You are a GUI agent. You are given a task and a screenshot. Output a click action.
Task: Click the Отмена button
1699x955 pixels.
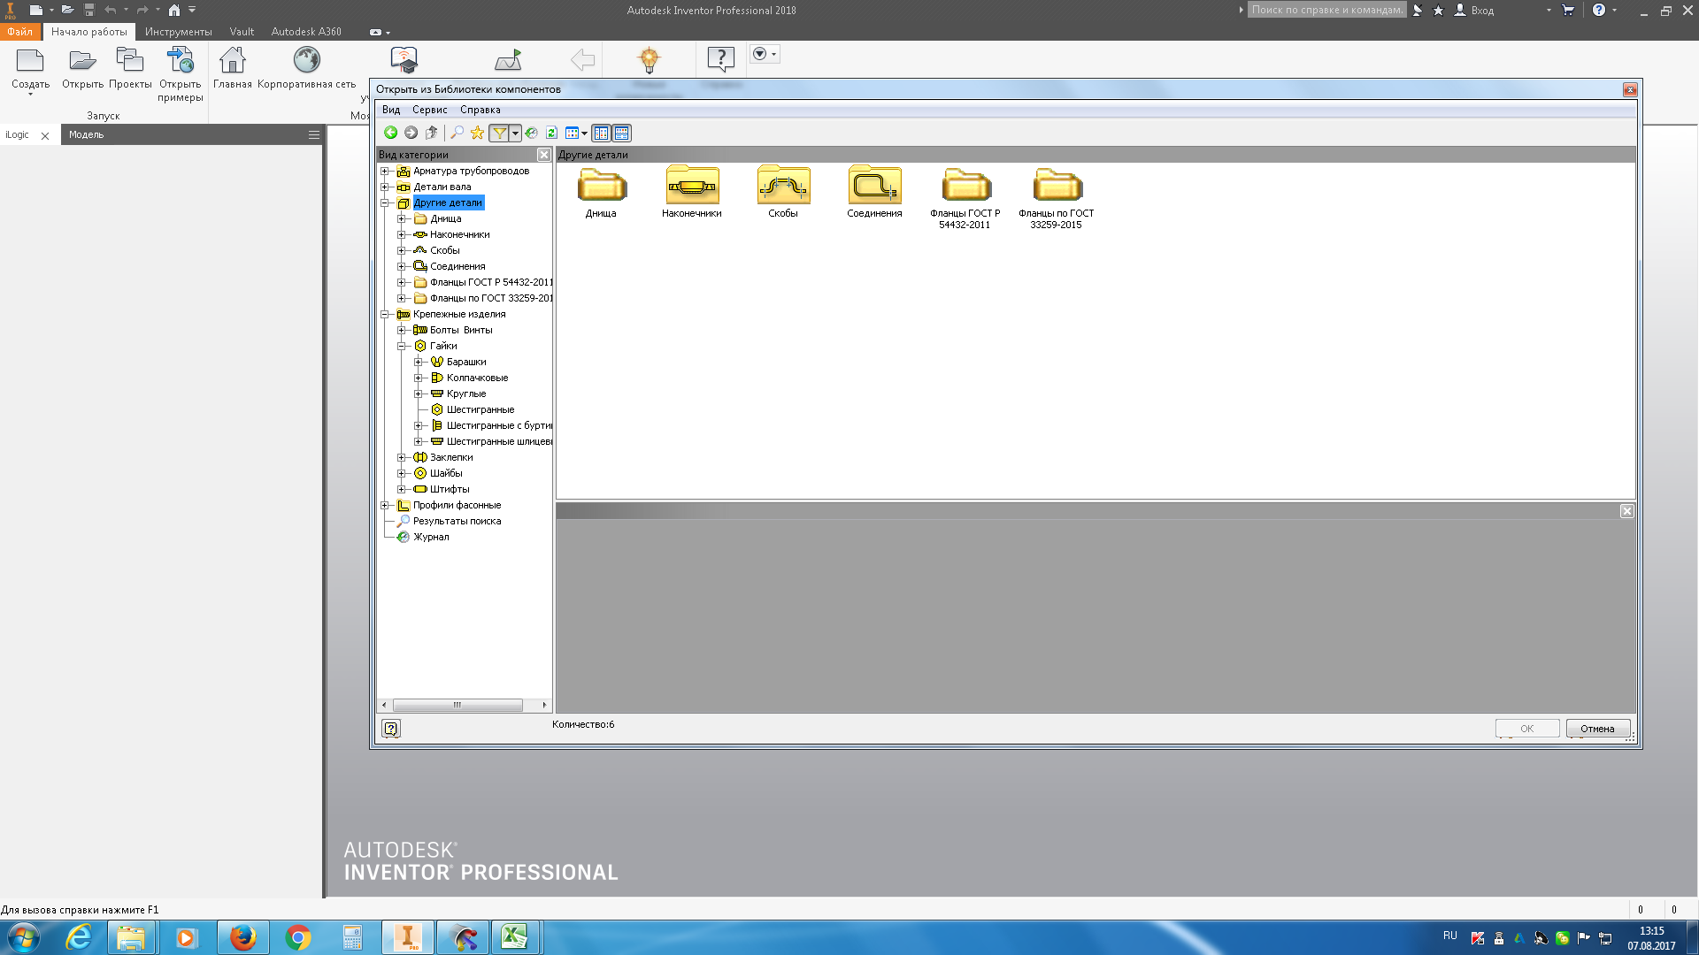[x=1597, y=729]
